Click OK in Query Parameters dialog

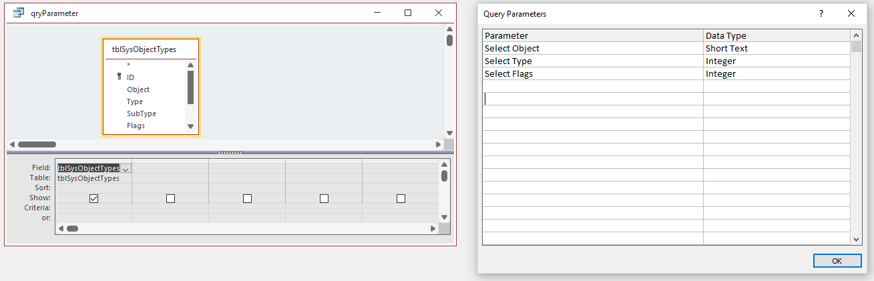(837, 261)
